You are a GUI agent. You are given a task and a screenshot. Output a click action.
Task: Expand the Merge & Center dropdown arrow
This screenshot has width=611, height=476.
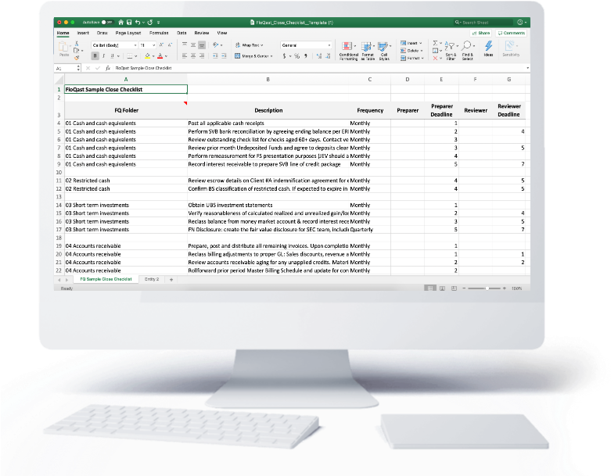tap(271, 56)
